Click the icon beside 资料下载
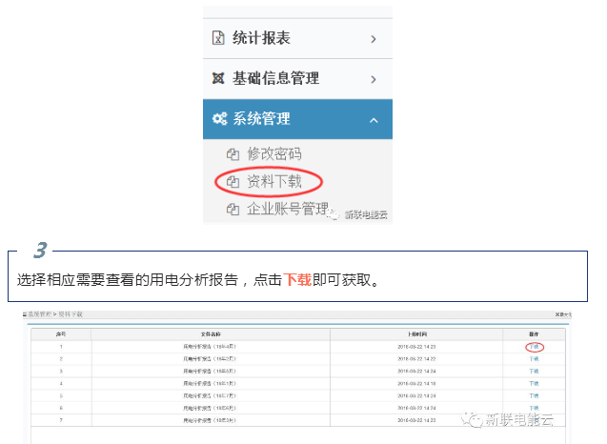The image size is (607, 444). pyautogui.click(x=232, y=181)
